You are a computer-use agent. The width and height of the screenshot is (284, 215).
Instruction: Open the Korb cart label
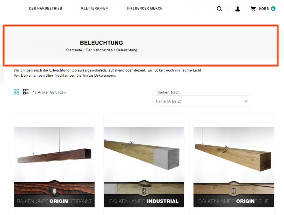tap(264, 9)
